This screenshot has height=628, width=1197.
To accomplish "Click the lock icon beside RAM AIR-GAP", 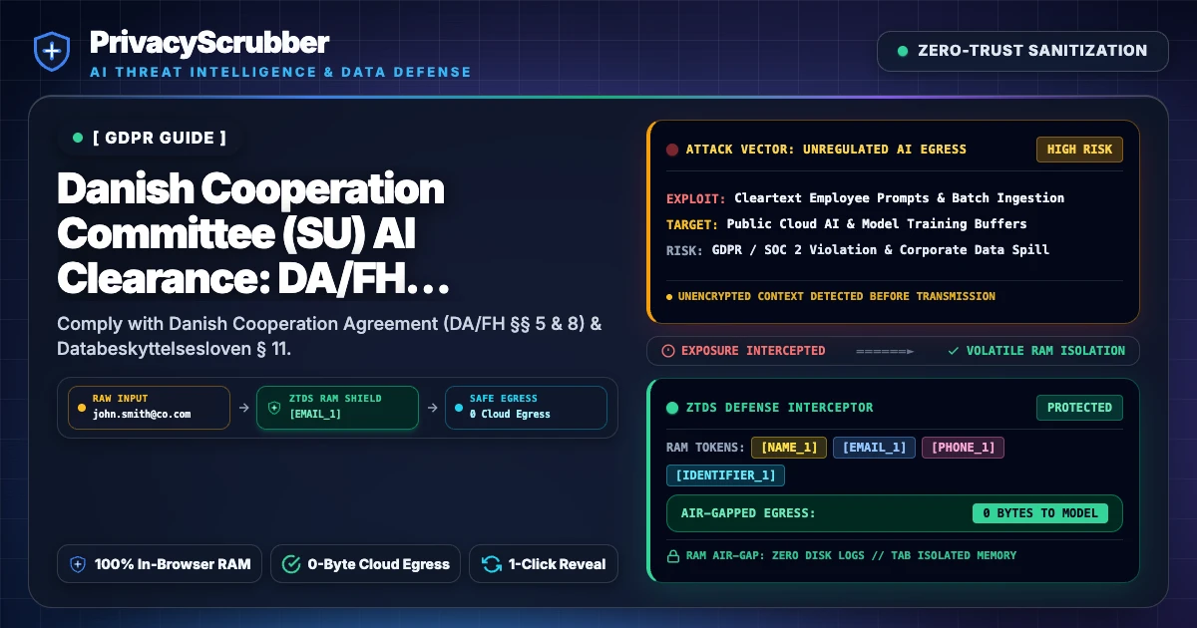I will click(x=671, y=555).
